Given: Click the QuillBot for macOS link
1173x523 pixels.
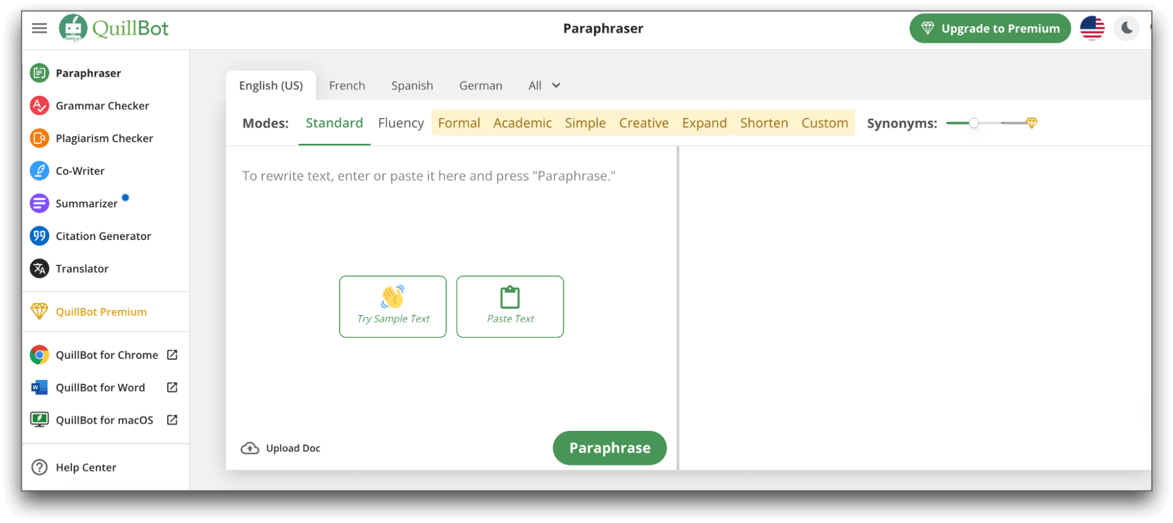Looking at the screenshot, I should click(x=104, y=420).
